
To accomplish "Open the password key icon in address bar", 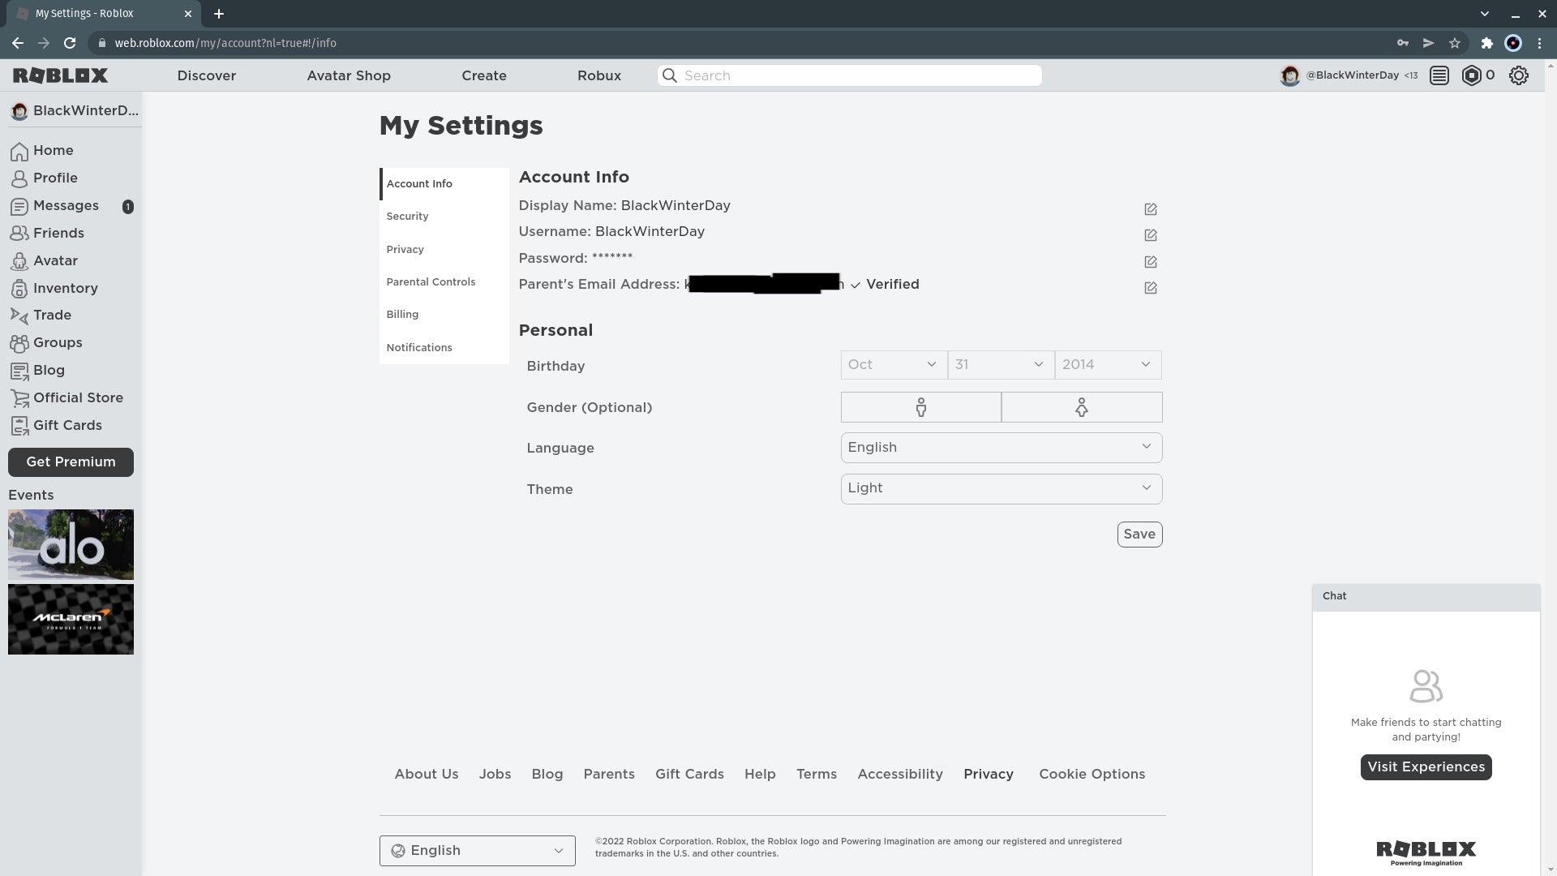I will (1402, 43).
